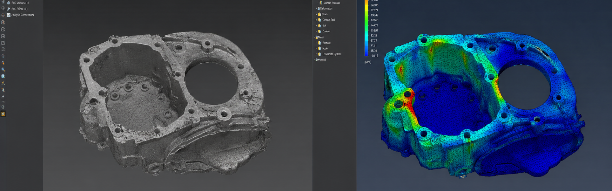Select the Node label under Mesh
The height and width of the screenshot is (191, 612).
click(325, 48)
